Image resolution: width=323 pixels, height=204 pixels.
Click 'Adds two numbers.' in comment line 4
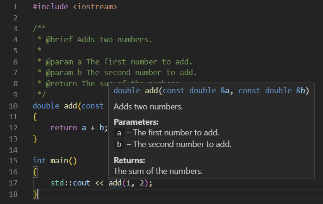point(115,40)
